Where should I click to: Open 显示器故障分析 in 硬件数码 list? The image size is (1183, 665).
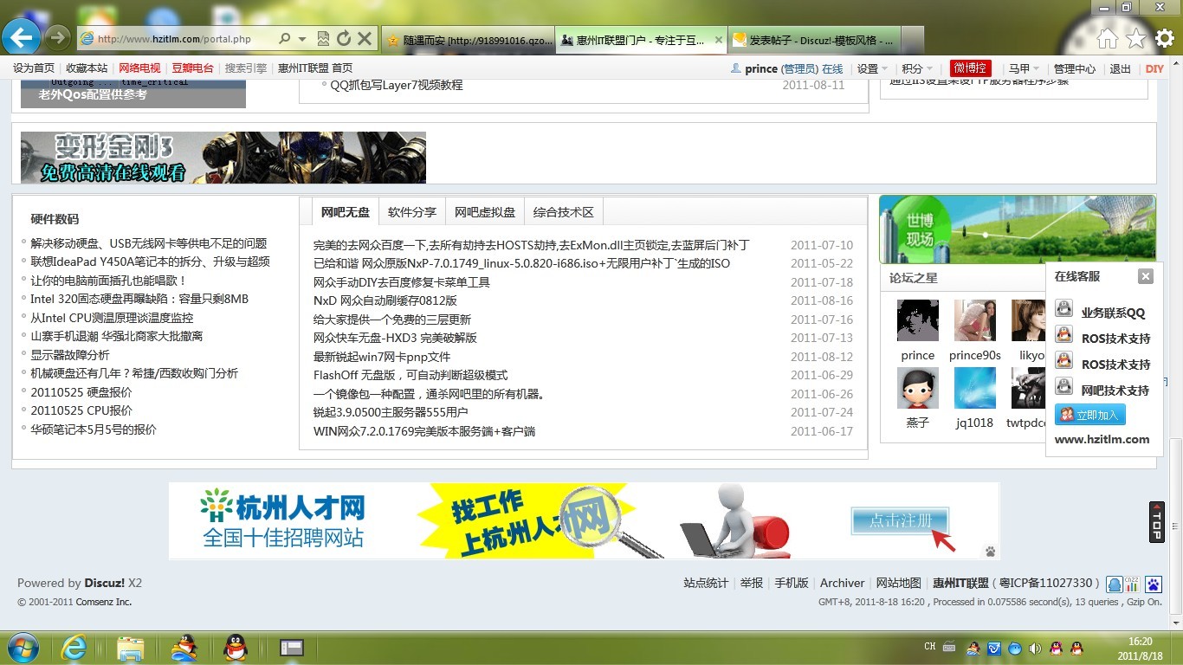tap(70, 355)
